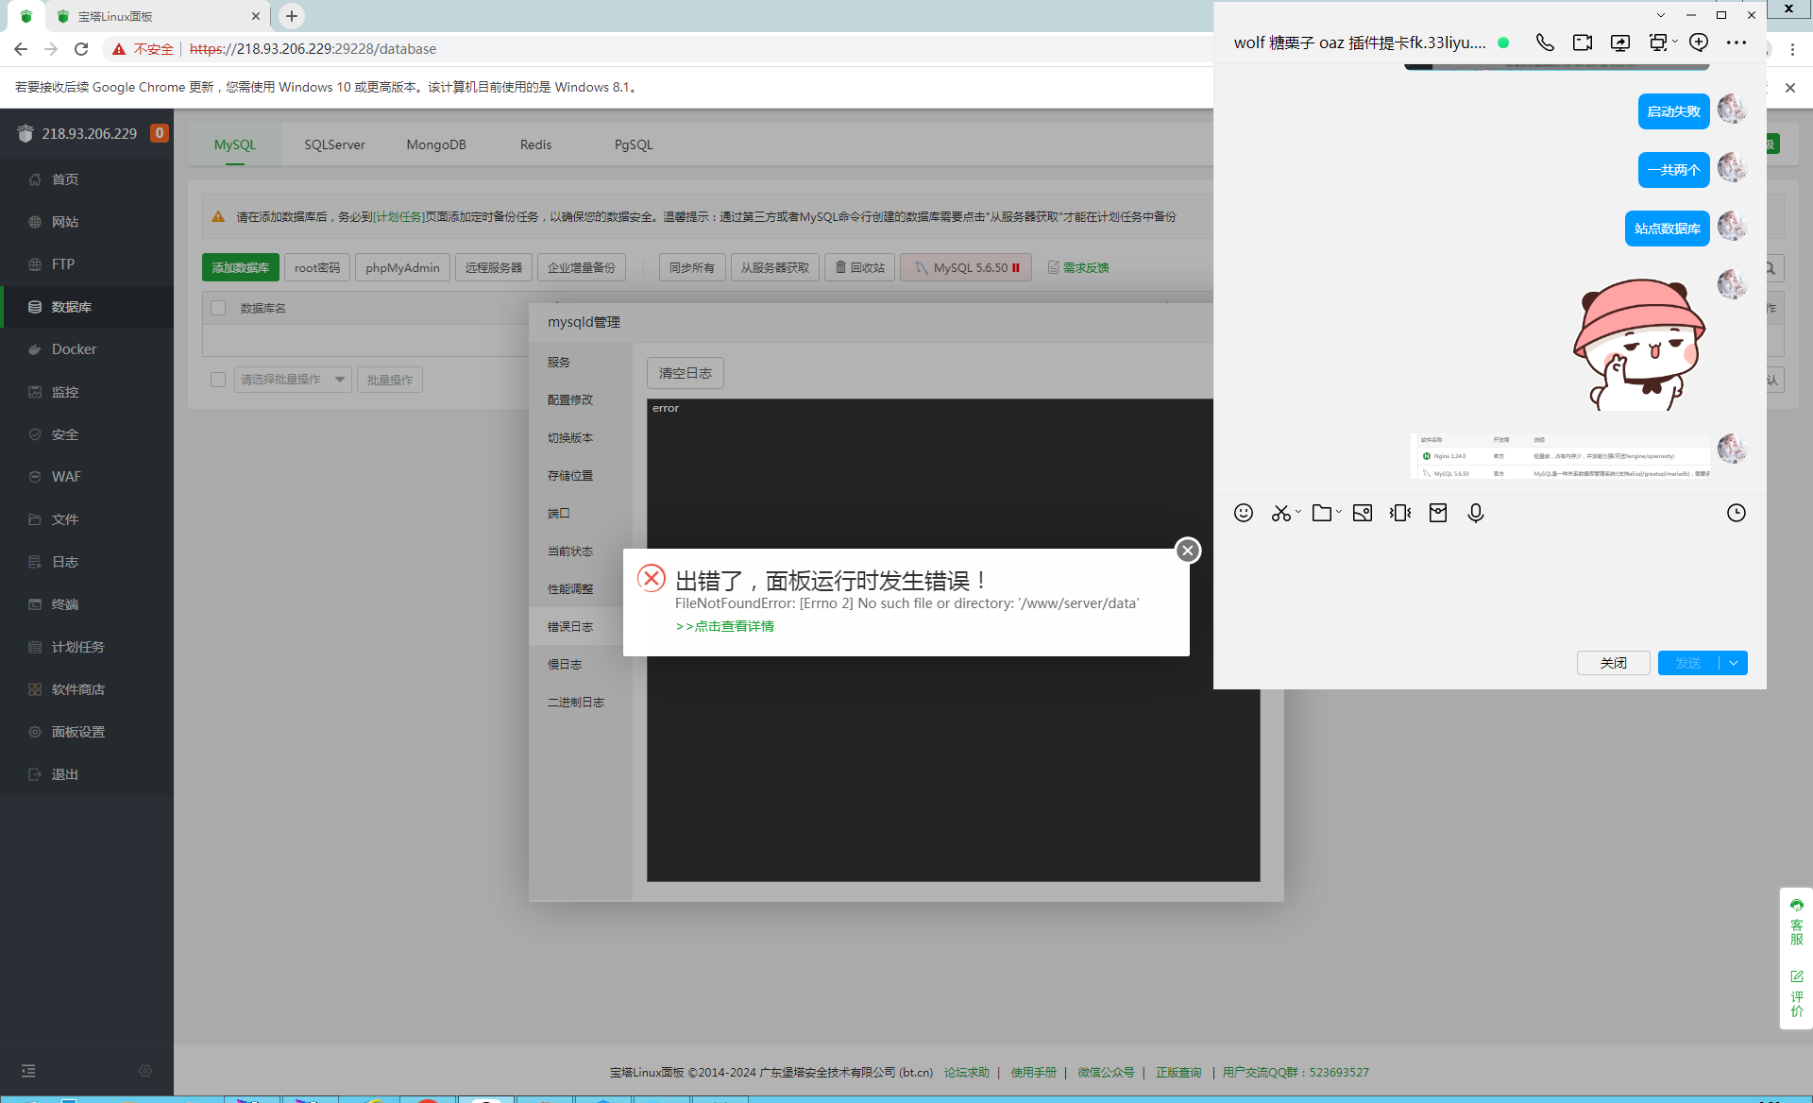Click the feedback 评价 icon on right edge
Viewport: 1813px width, 1103px height.
[x=1796, y=993]
